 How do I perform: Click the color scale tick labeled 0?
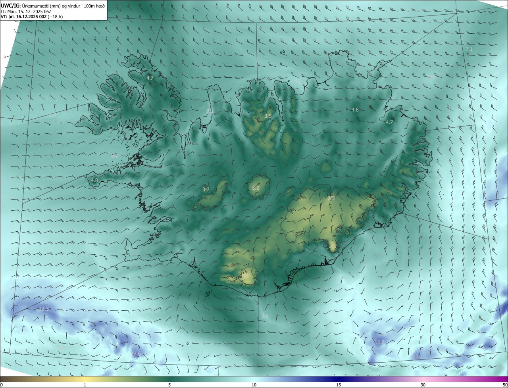(x=2, y=385)
